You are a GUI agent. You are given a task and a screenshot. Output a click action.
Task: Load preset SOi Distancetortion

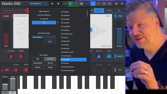pyautogui.click(x=74, y=67)
